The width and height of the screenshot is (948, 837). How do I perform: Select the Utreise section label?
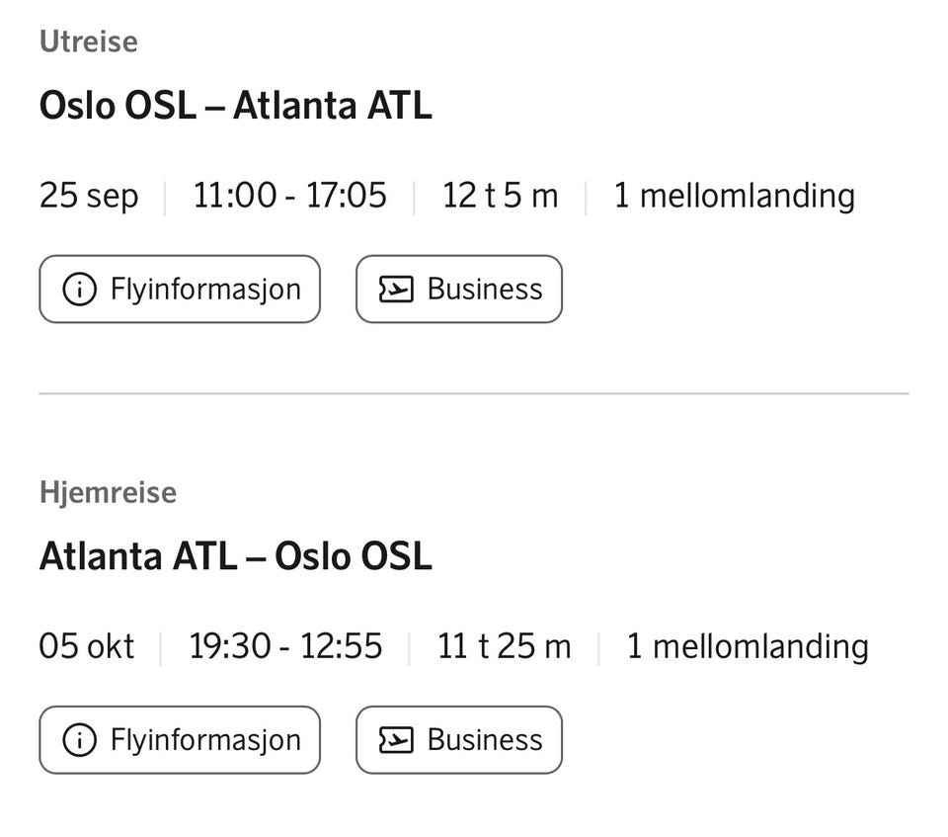89,42
